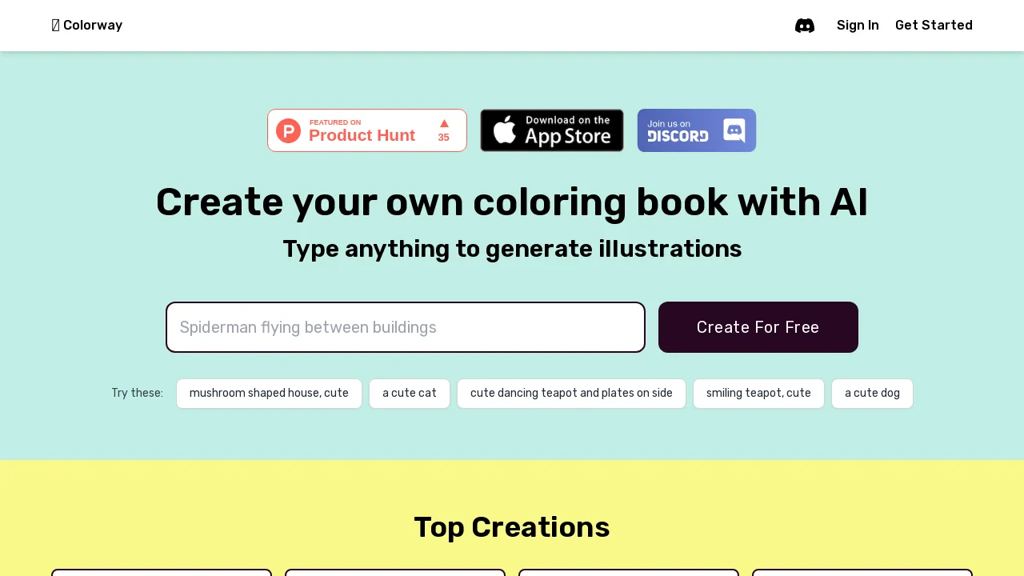1024x576 pixels.
Task: Click the upvote triangle on the Product Hunt badge
Action: coord(443,123)
